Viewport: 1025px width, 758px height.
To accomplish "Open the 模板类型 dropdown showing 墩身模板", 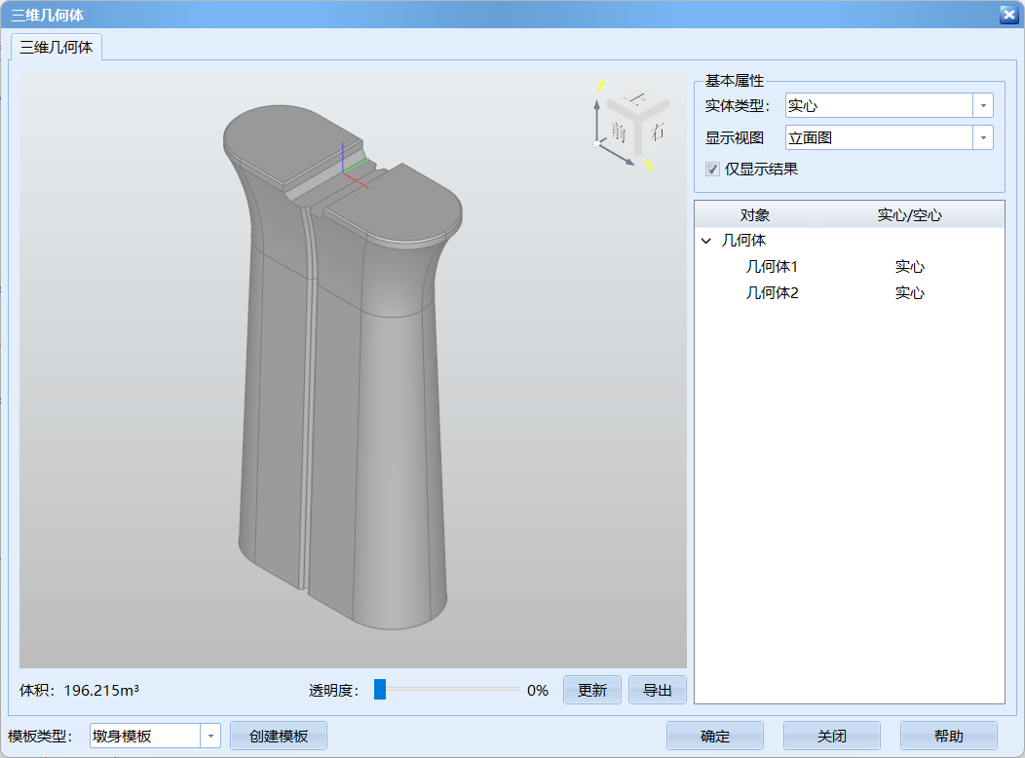I will coord(210,736).
